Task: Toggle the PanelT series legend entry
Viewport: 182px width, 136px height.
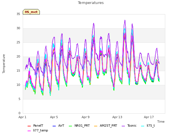Action: (35, 126)
